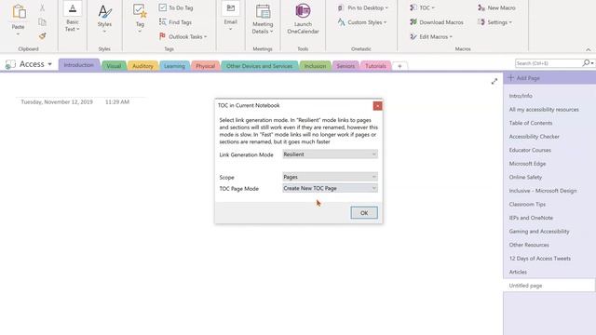Switch to the Introduction section tab
This screenshot has height=335, width=596.
tap(78, 65)
